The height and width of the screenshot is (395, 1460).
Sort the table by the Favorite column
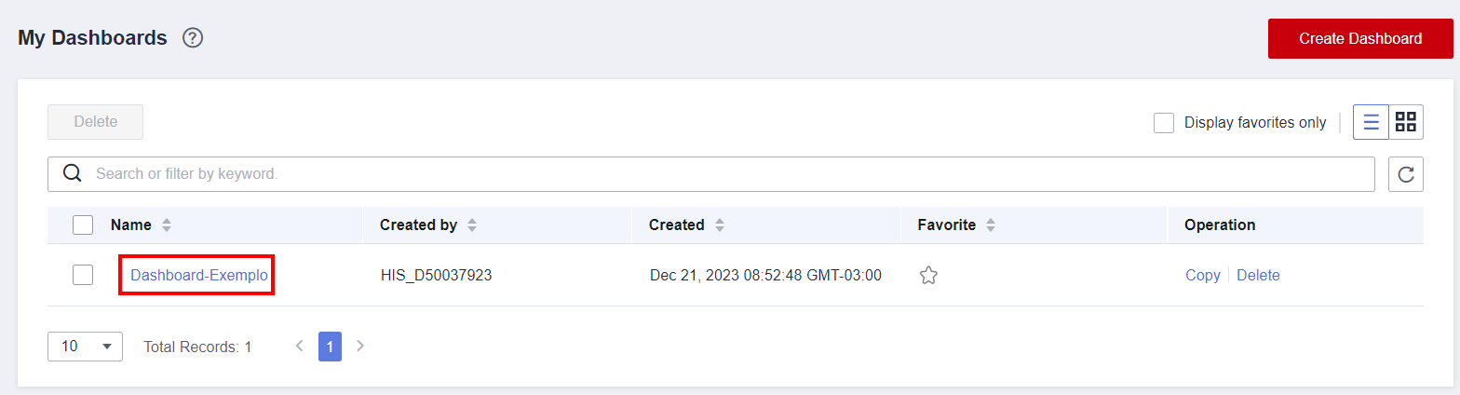click(x=991, y=225)
